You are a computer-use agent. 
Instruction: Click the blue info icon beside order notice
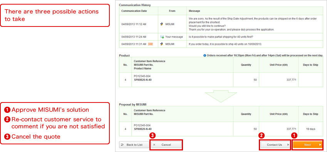pyautogui.click(x=205, y=56)
